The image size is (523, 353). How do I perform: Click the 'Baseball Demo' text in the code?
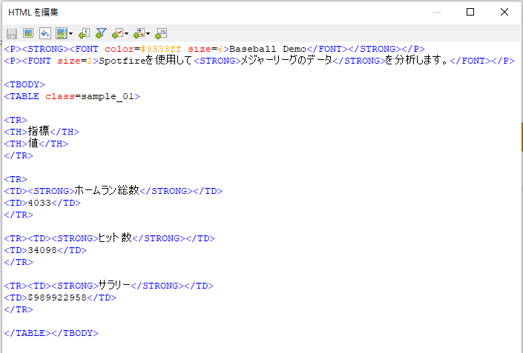coord(268,49)
